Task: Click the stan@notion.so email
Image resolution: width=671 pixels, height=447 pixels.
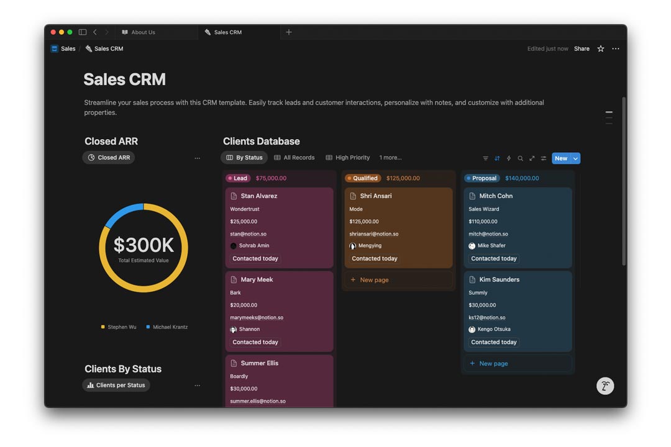Action: (248, 234)
